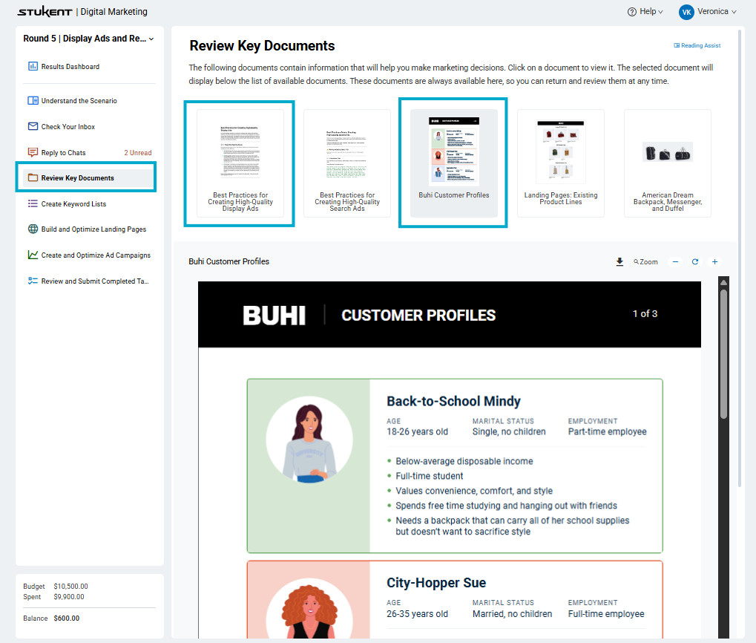The height and width of the screenshot is (643, 756).
Task: Click the VK user avatar
Action: point(686,12)
